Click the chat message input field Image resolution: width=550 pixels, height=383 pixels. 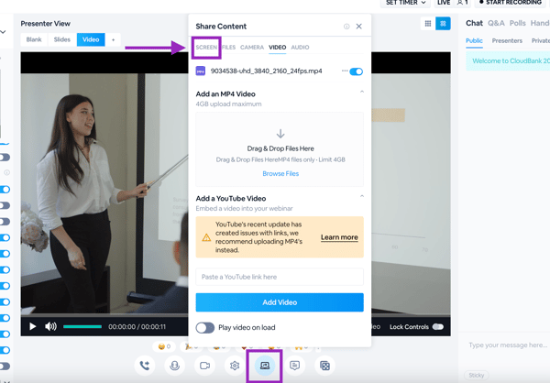click(x=507, y=345)
